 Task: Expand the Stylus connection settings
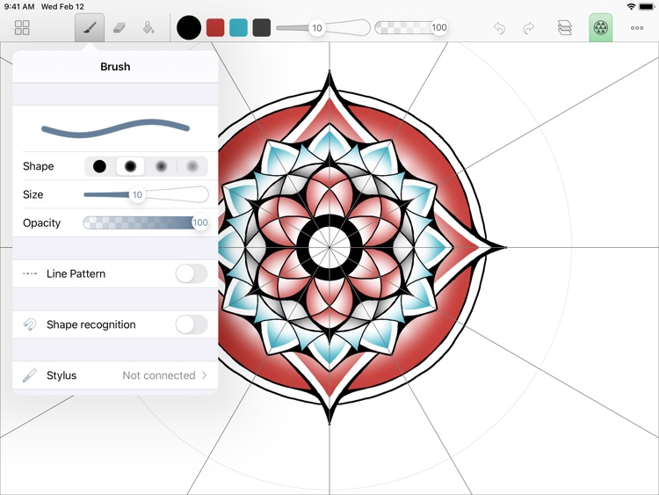[x=115, y=375]
